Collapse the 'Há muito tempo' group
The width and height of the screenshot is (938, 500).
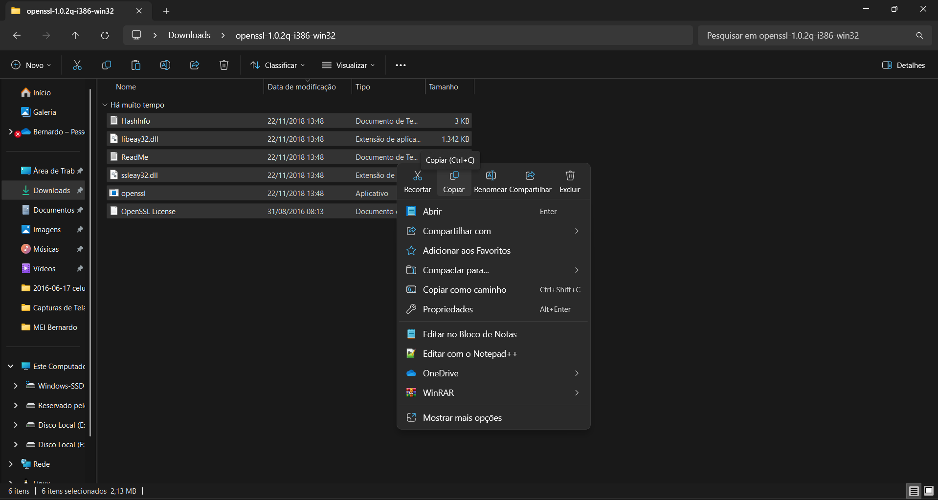pos(105,105)
